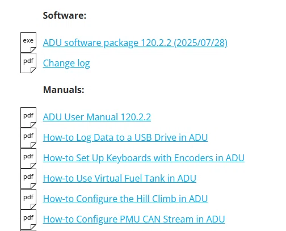The image size is (286, 231).
Task: Click pdf icon for Hill Climb guide
Action: [x=28, y=199]
